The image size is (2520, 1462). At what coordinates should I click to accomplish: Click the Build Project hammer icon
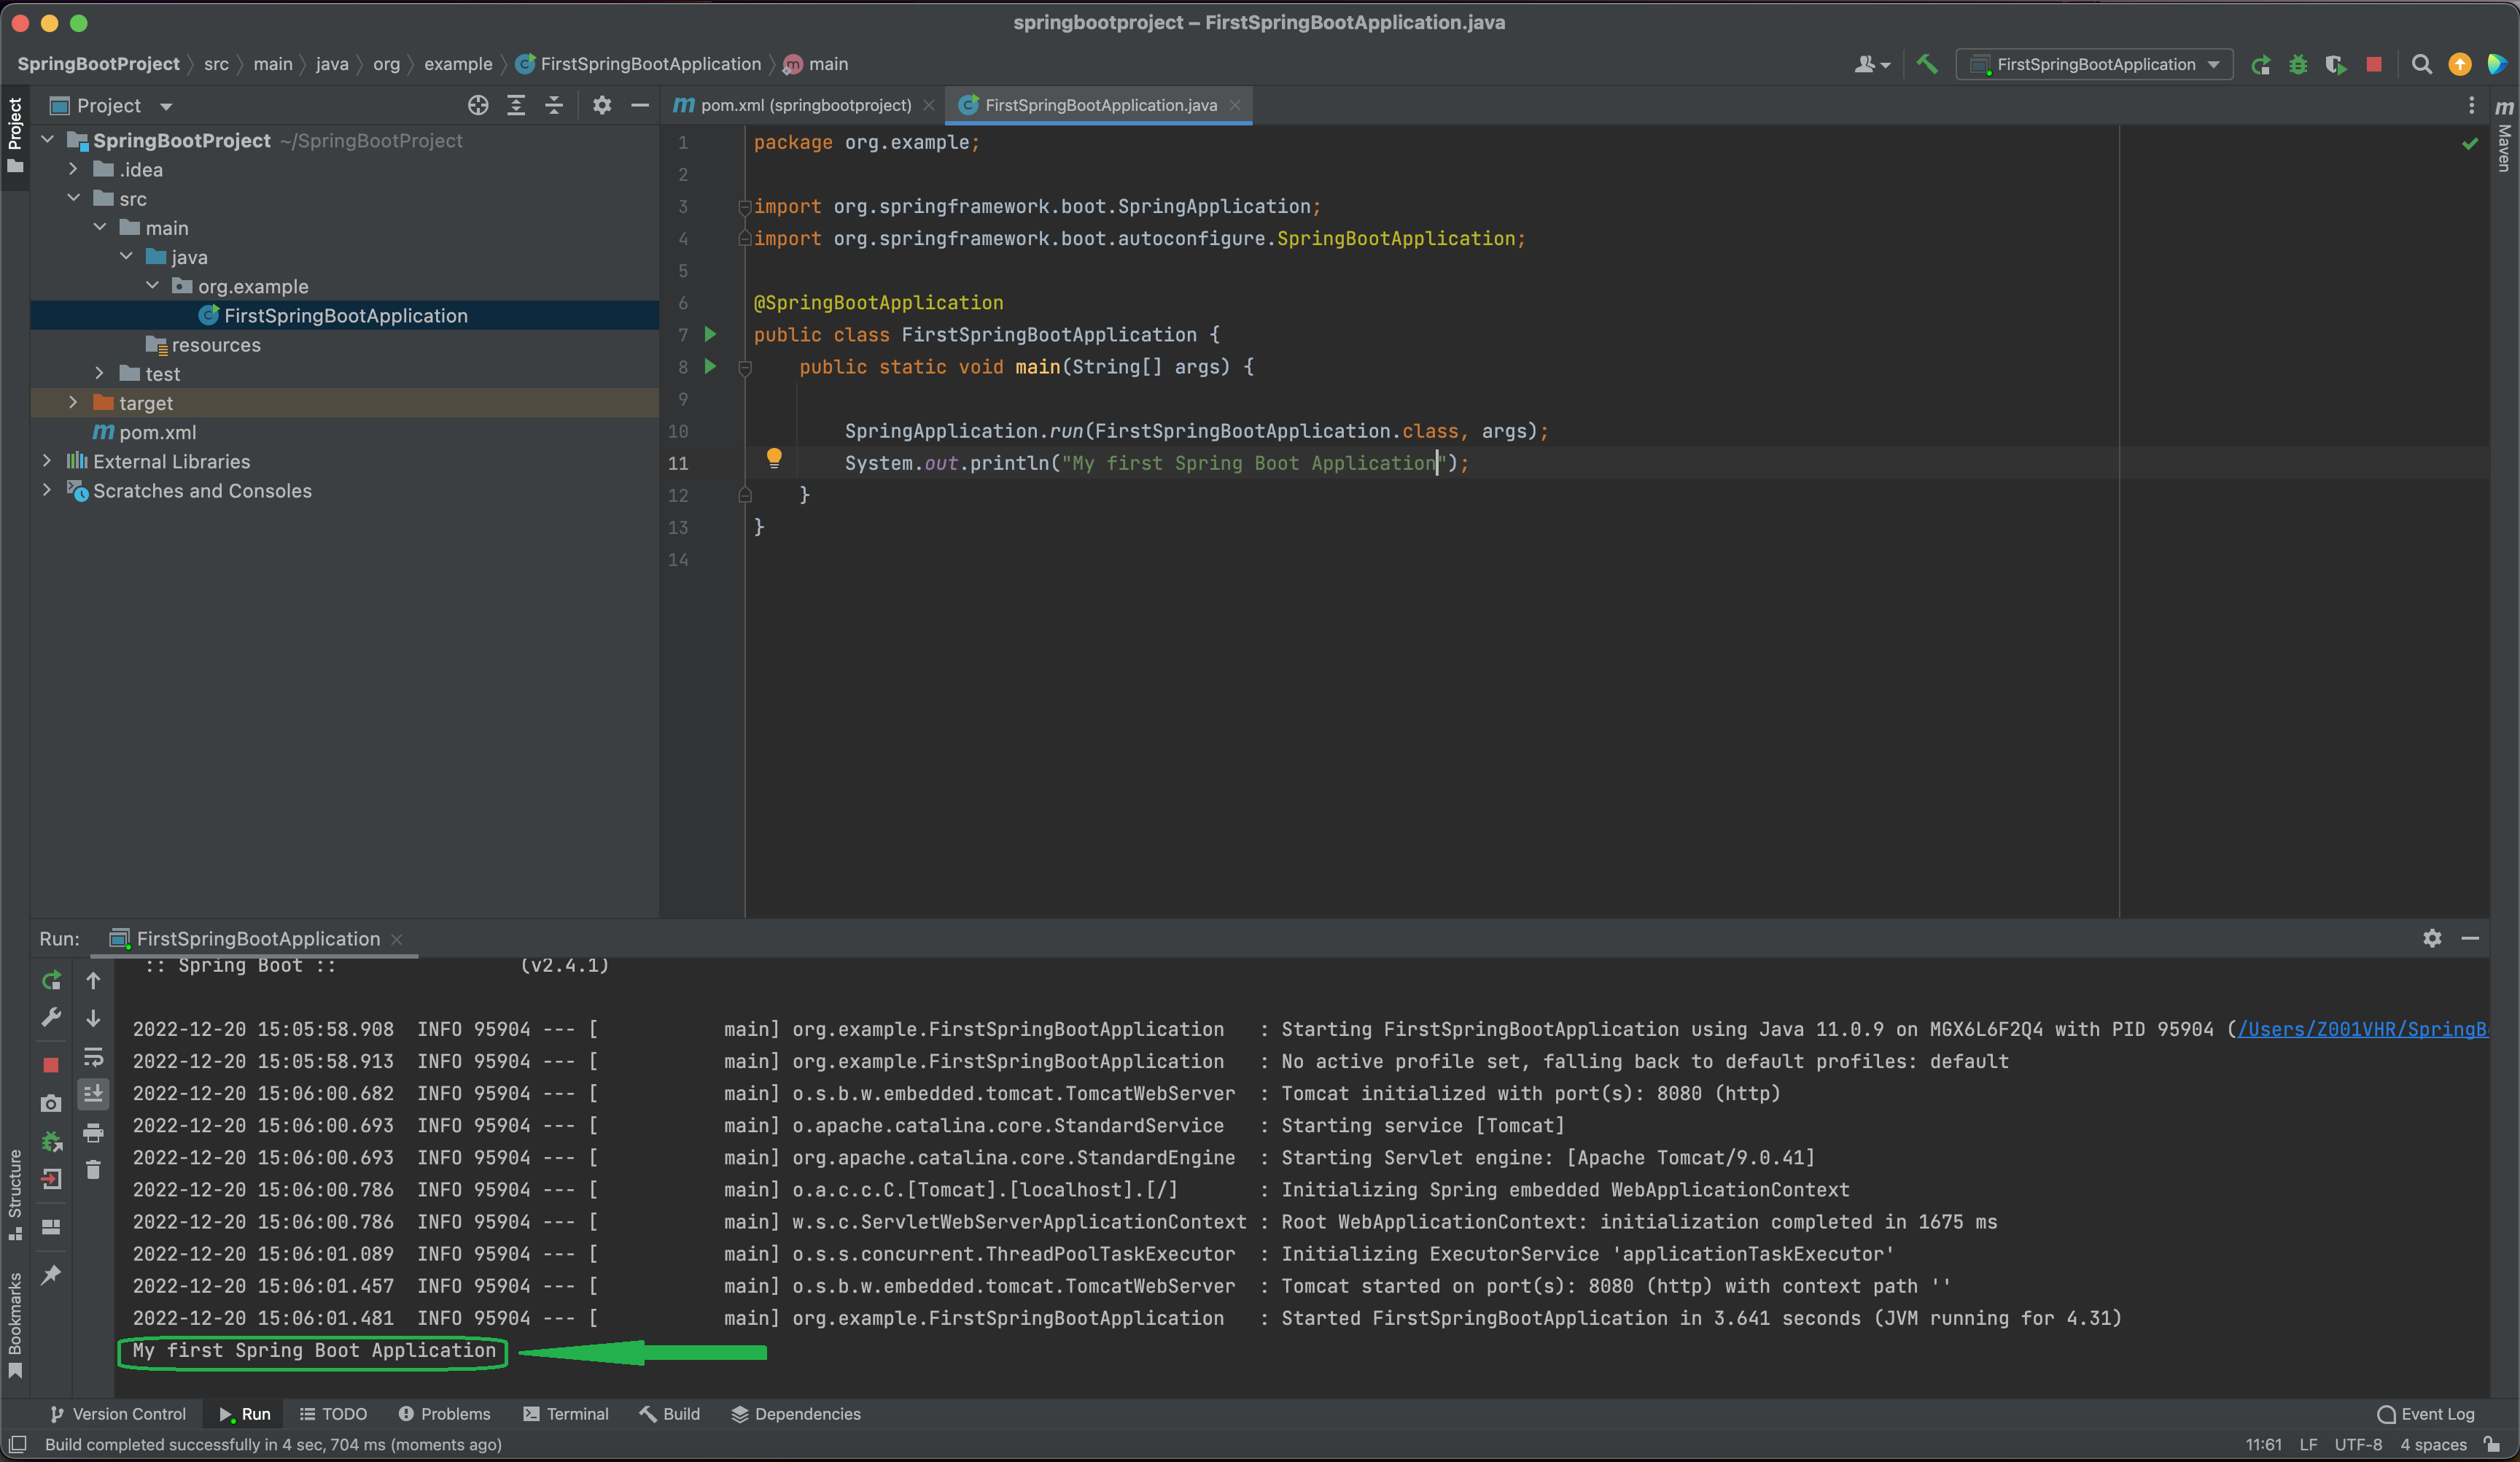[1927, 64]
